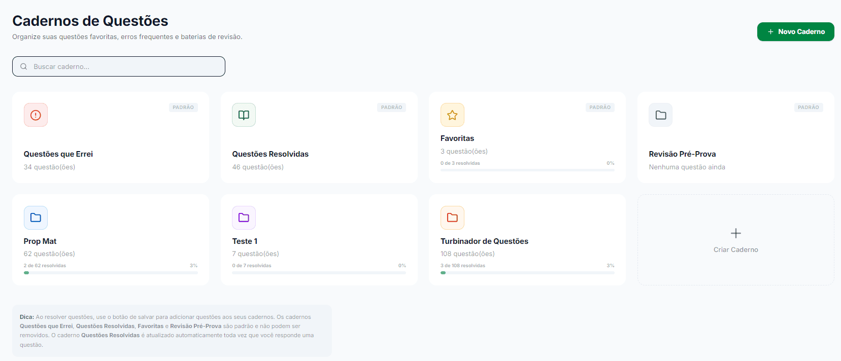The height and width of the screenshot is (361, 841).
Task: Click the '3 de 108 resolvidas' text
Action: [463, 266]
